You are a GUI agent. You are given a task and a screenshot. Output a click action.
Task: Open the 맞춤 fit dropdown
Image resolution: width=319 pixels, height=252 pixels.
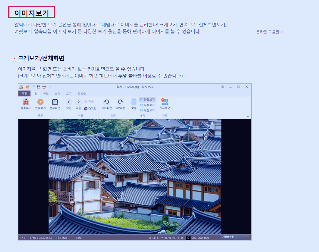tap(134, 105)
